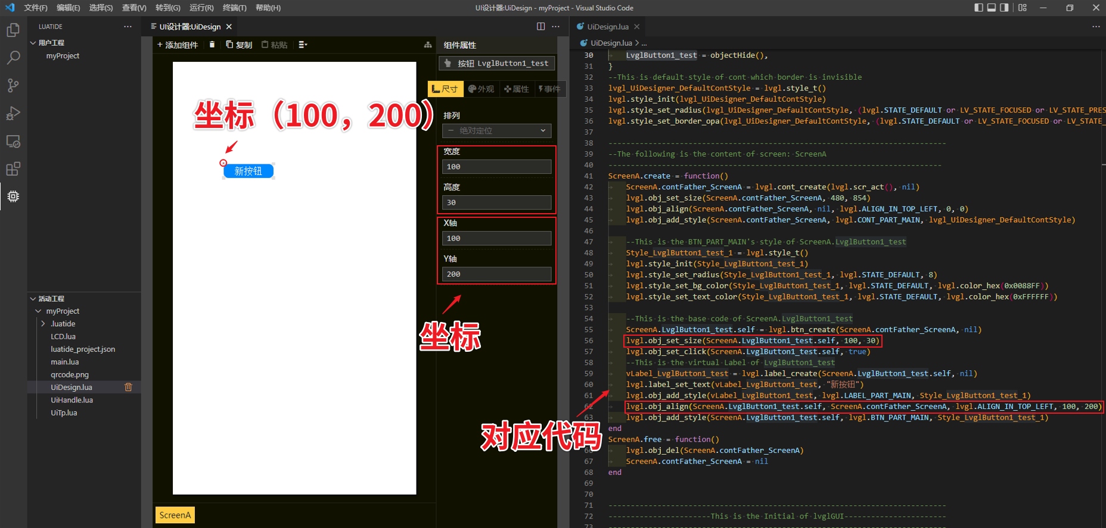Open the 选择(S) menu

tap(101, 8)
